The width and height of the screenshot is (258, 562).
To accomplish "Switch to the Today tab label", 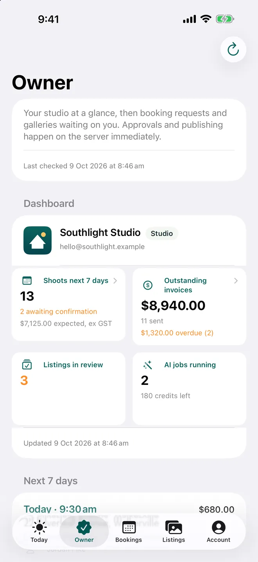I will point(39,540).
